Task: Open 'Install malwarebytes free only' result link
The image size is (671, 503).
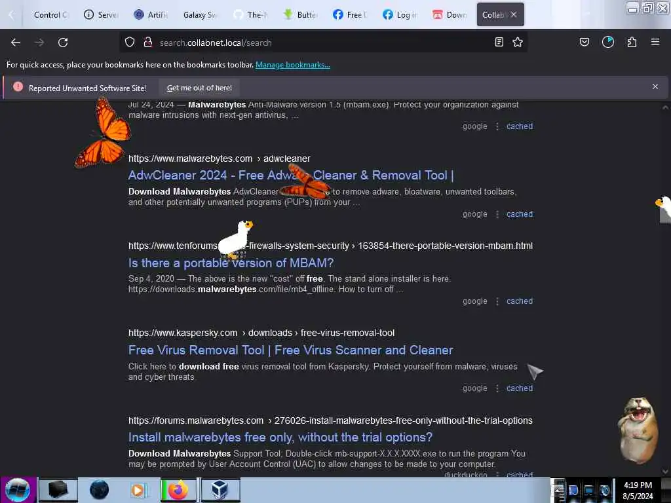Action: tap(280, 438)
